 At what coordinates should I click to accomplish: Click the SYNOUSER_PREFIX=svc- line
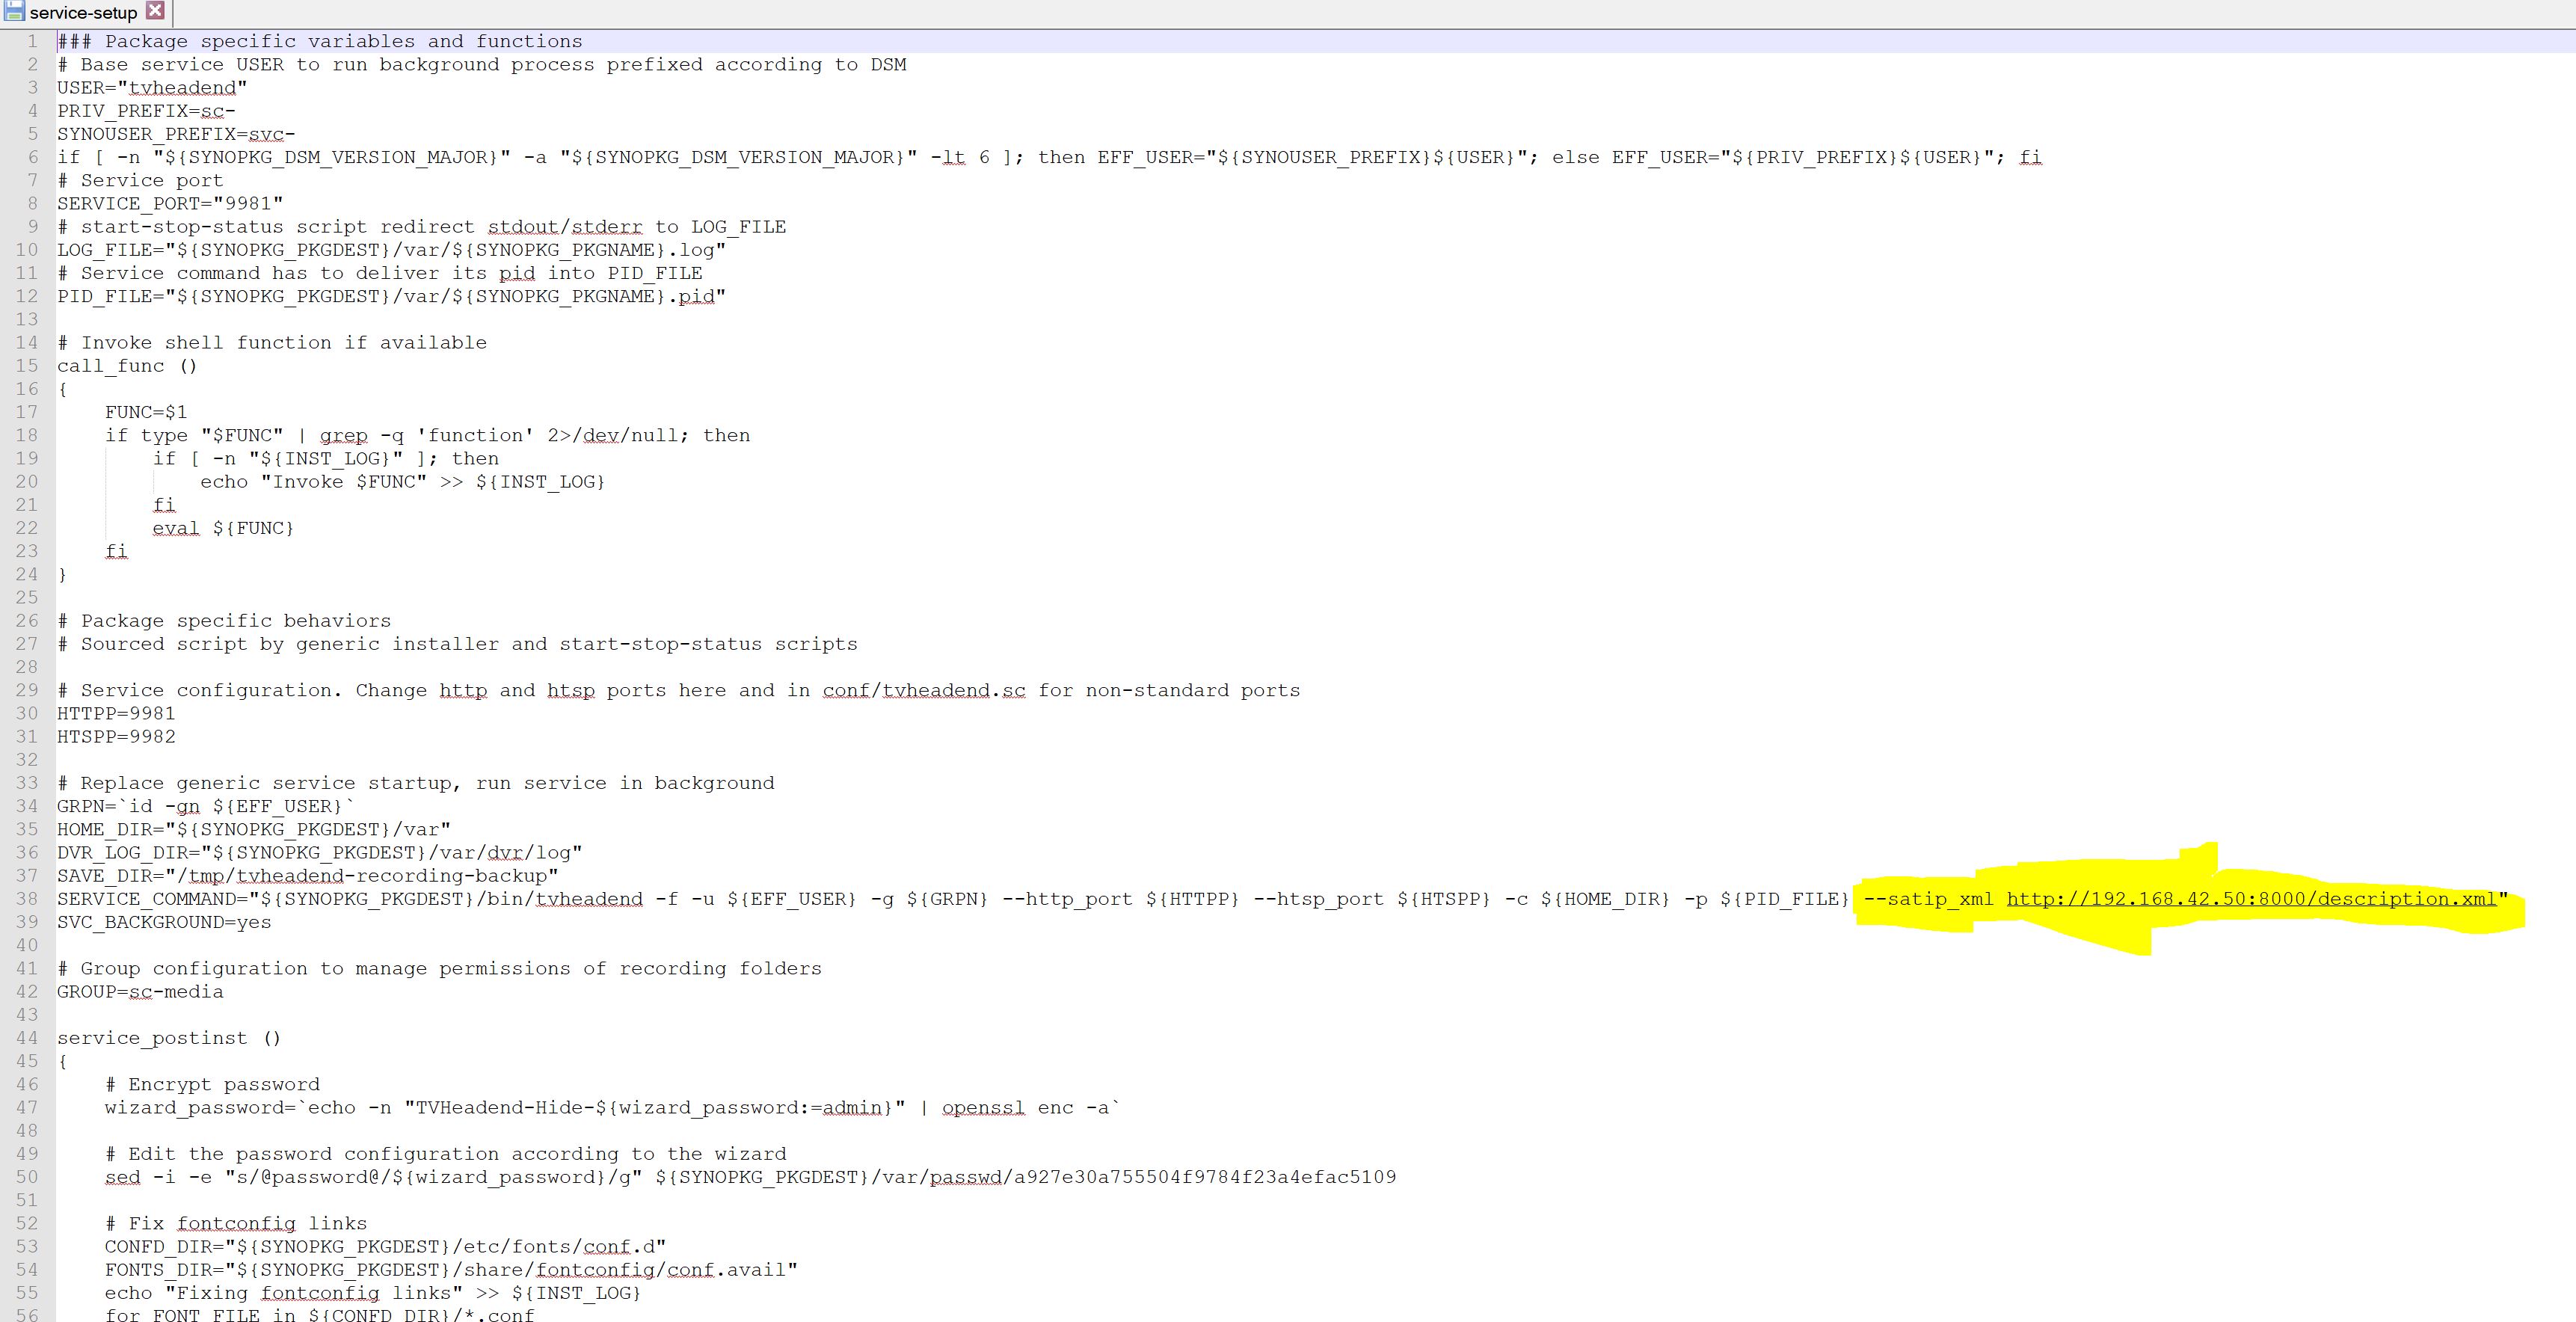(176, 134)
